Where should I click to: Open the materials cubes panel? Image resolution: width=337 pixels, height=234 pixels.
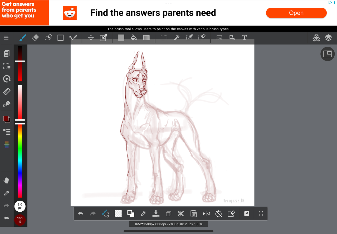[x=316, y=38]
